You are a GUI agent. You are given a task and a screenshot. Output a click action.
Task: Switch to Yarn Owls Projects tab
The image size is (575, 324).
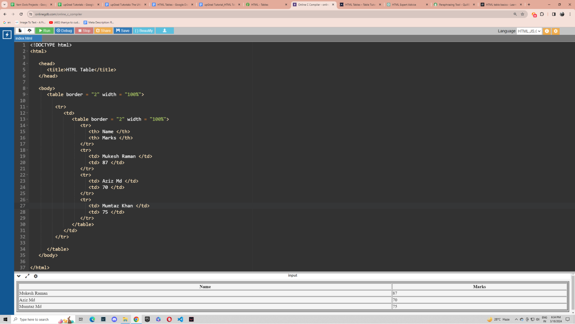coord(31,5)
